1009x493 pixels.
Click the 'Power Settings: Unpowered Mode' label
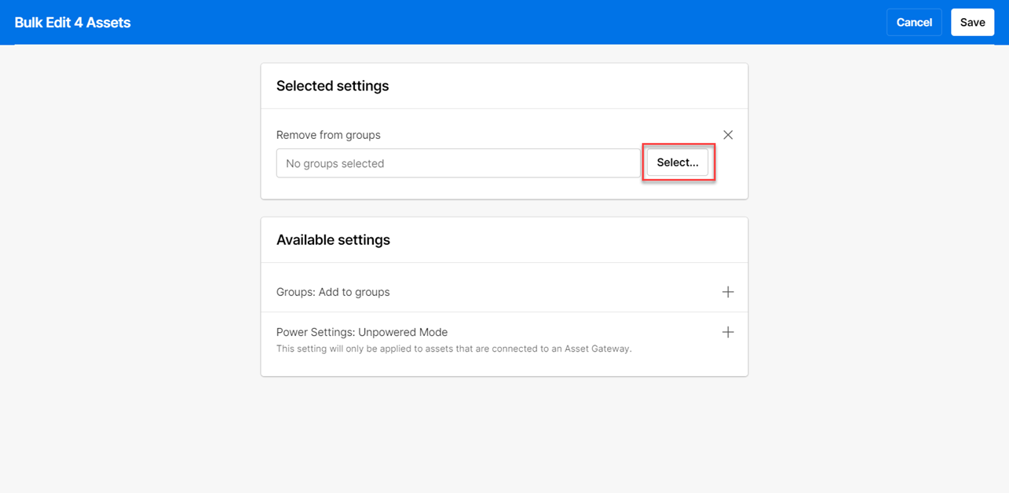tap(362, 332)
